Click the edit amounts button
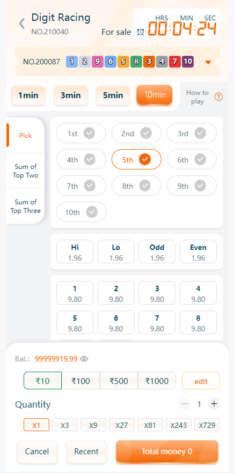This screenshot has width=235, height=473. [201, 381]
